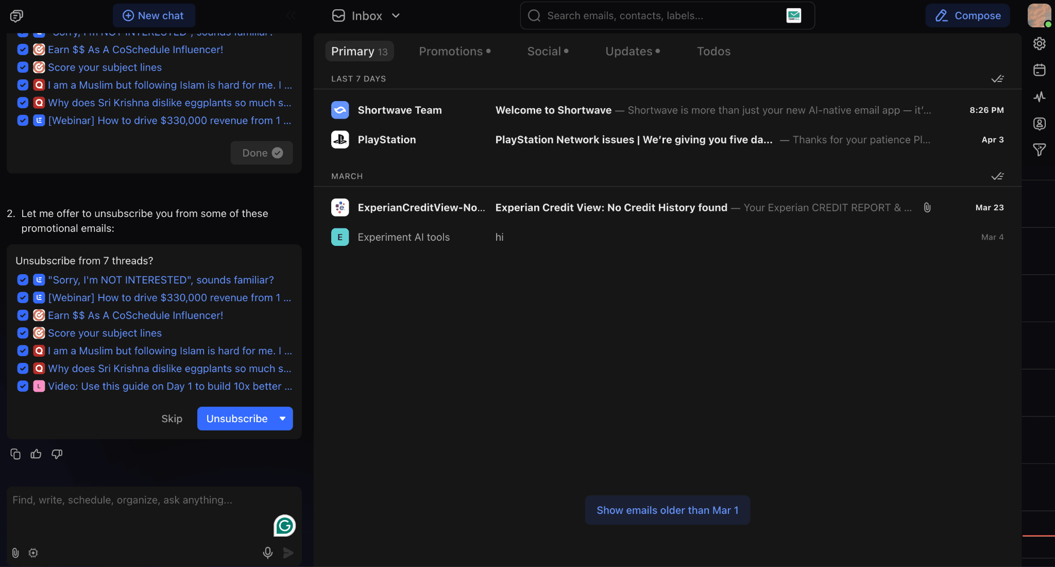This screenshot has height=567, width=1055.
Task: Uncheck 'Earn $$ As A CoSchedule' in the Done card
Action: (x=23, y=49)
